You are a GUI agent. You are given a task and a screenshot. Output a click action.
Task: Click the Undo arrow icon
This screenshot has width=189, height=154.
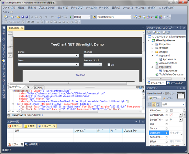click(46, 17)
